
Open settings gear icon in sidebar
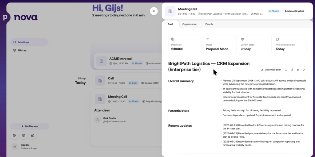14,135
